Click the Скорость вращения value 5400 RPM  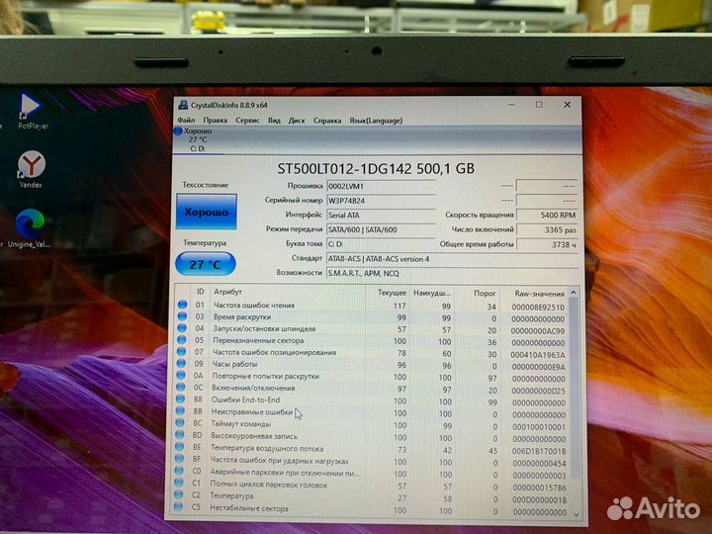[547, 216]
